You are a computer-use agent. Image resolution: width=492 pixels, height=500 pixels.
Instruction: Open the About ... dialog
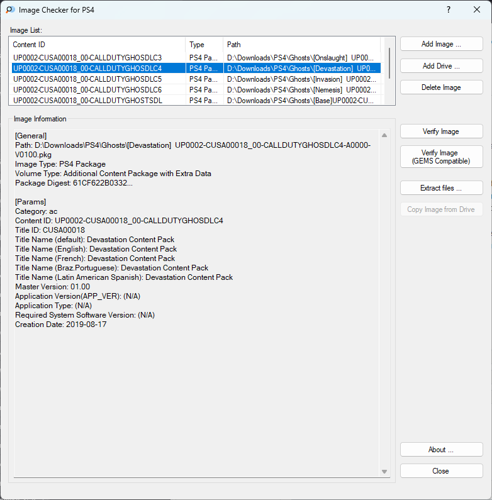pos(441,450)
